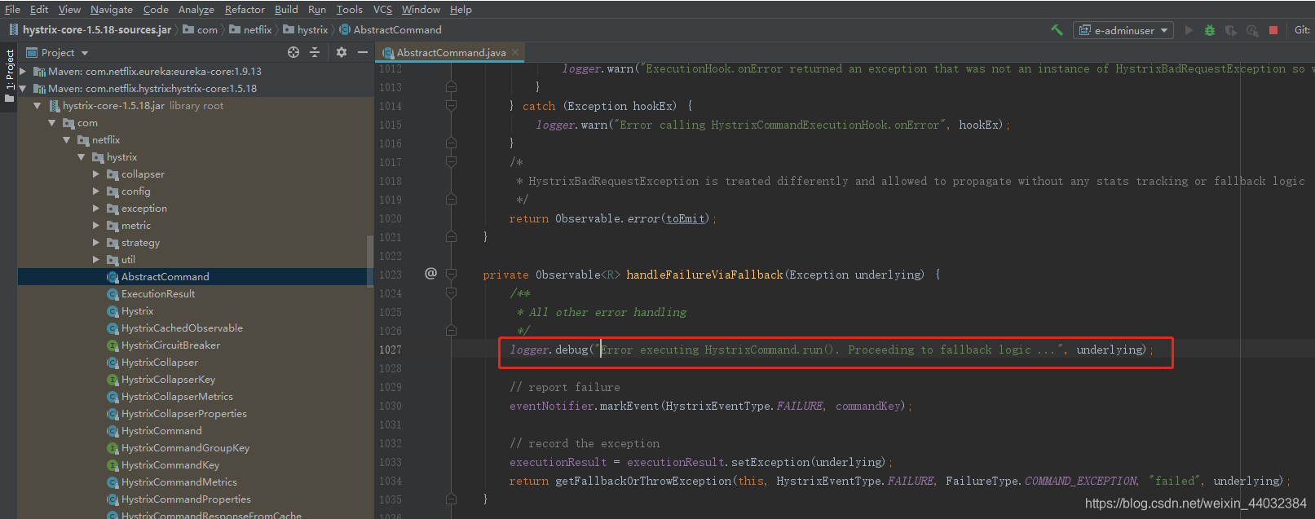Click the Run with Coverage icon

pos(1231,30)
